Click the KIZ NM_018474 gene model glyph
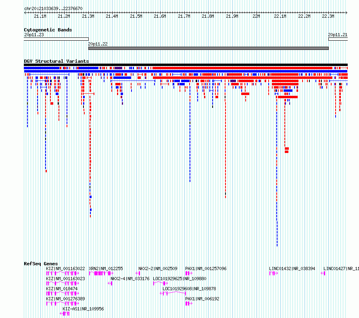The image size is (359, 318). click(63, 293)
